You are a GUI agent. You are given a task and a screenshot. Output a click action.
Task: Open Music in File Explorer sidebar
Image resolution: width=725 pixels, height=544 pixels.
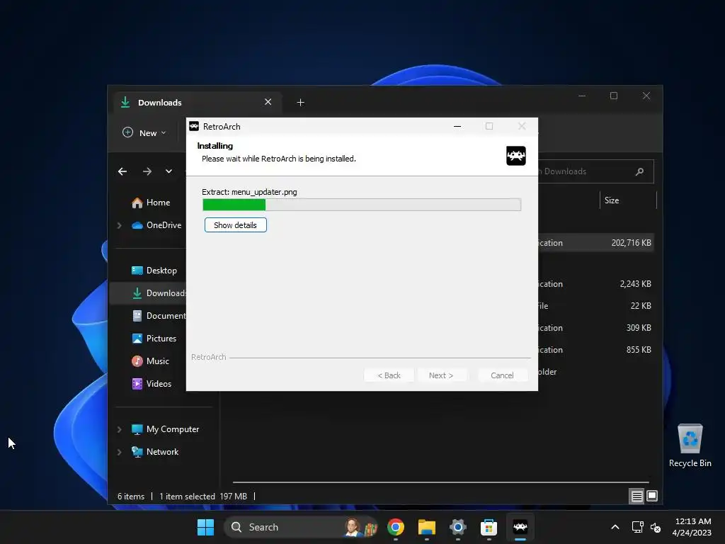(x=150, y=361)
